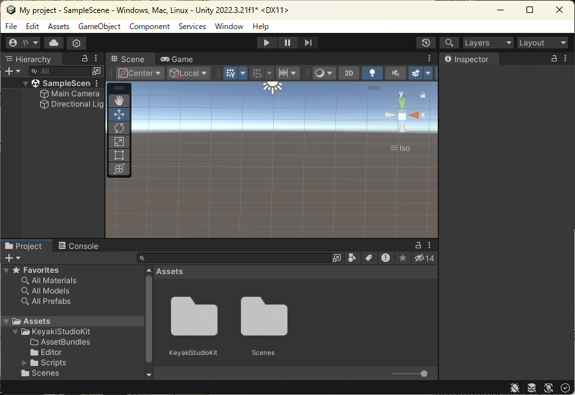Open Scene view three-dot menu

tap(429, 59)
